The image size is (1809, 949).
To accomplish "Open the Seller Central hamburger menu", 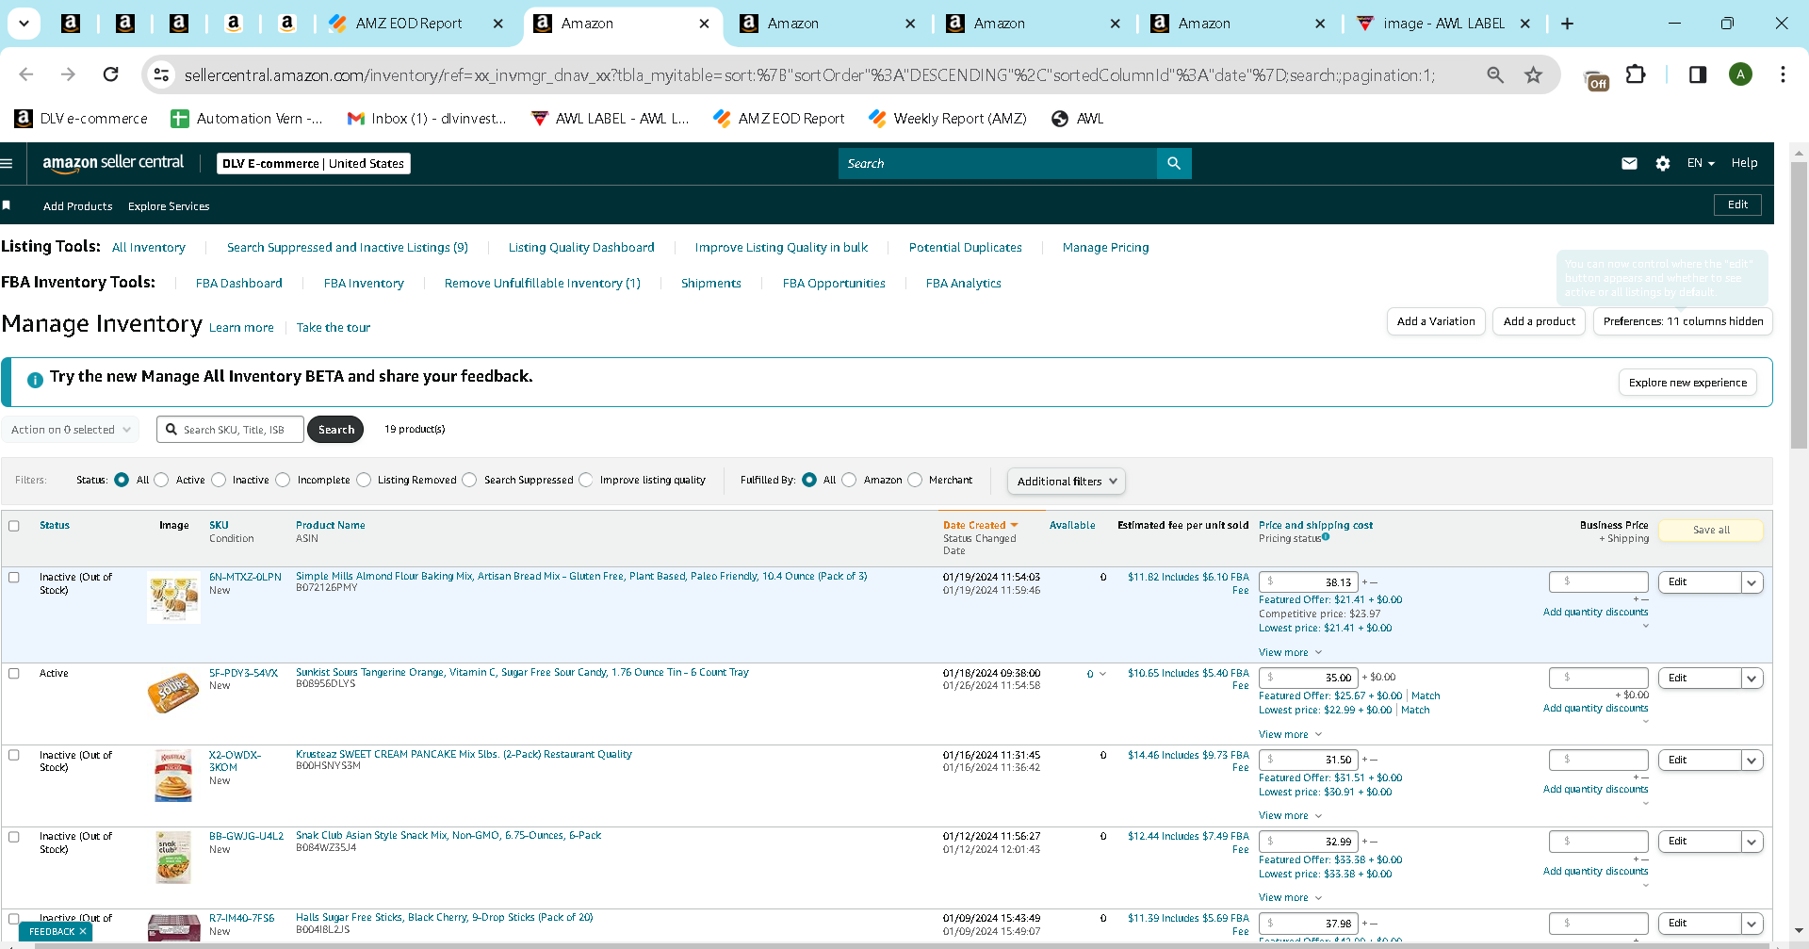I will pyautogui.click(x=8, y=163).
